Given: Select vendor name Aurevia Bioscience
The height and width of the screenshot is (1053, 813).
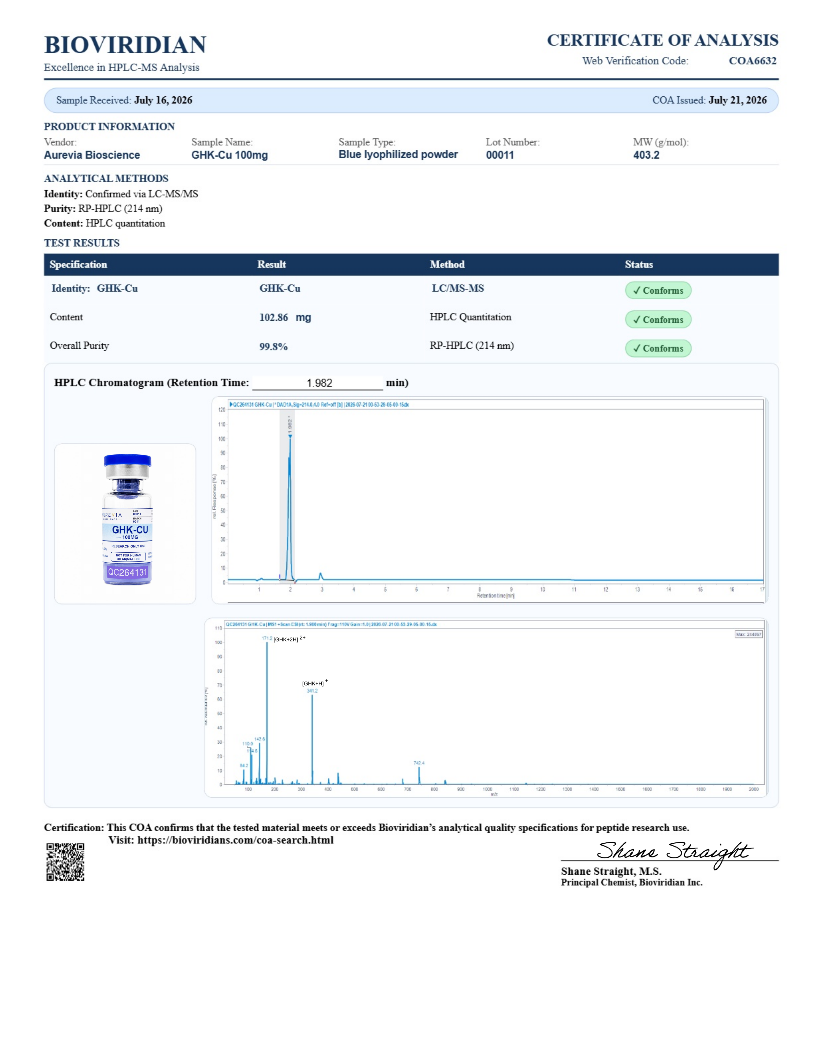Looking at the screenshot, I should (x=92, y=155).
